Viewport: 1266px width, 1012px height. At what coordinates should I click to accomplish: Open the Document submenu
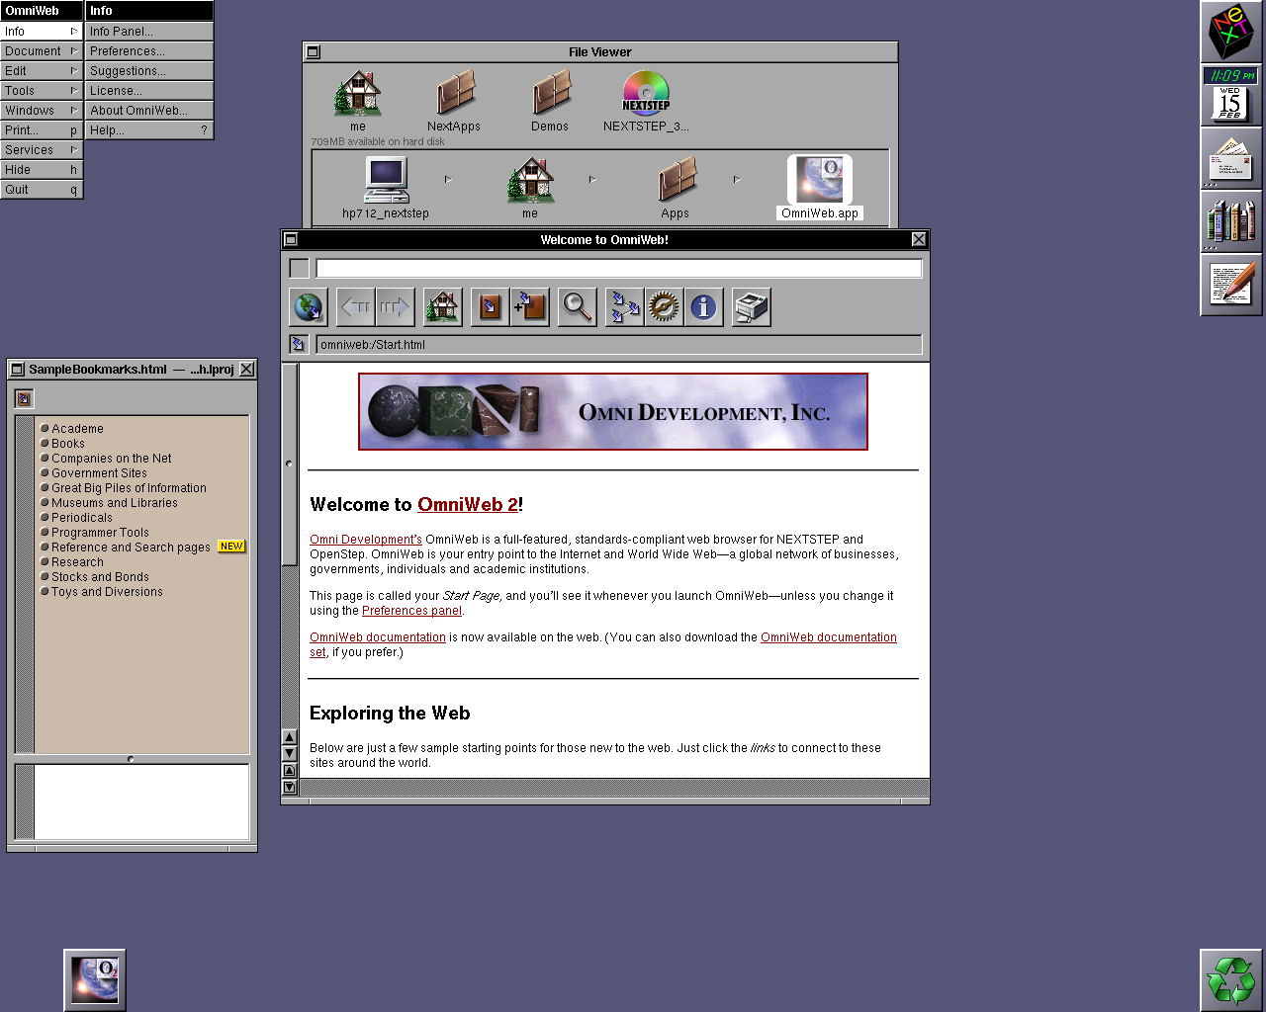(x=42, y=51)
